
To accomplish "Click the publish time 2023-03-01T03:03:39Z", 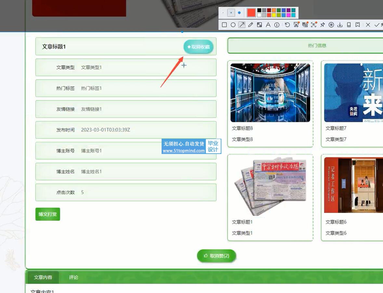I will 106,130.
